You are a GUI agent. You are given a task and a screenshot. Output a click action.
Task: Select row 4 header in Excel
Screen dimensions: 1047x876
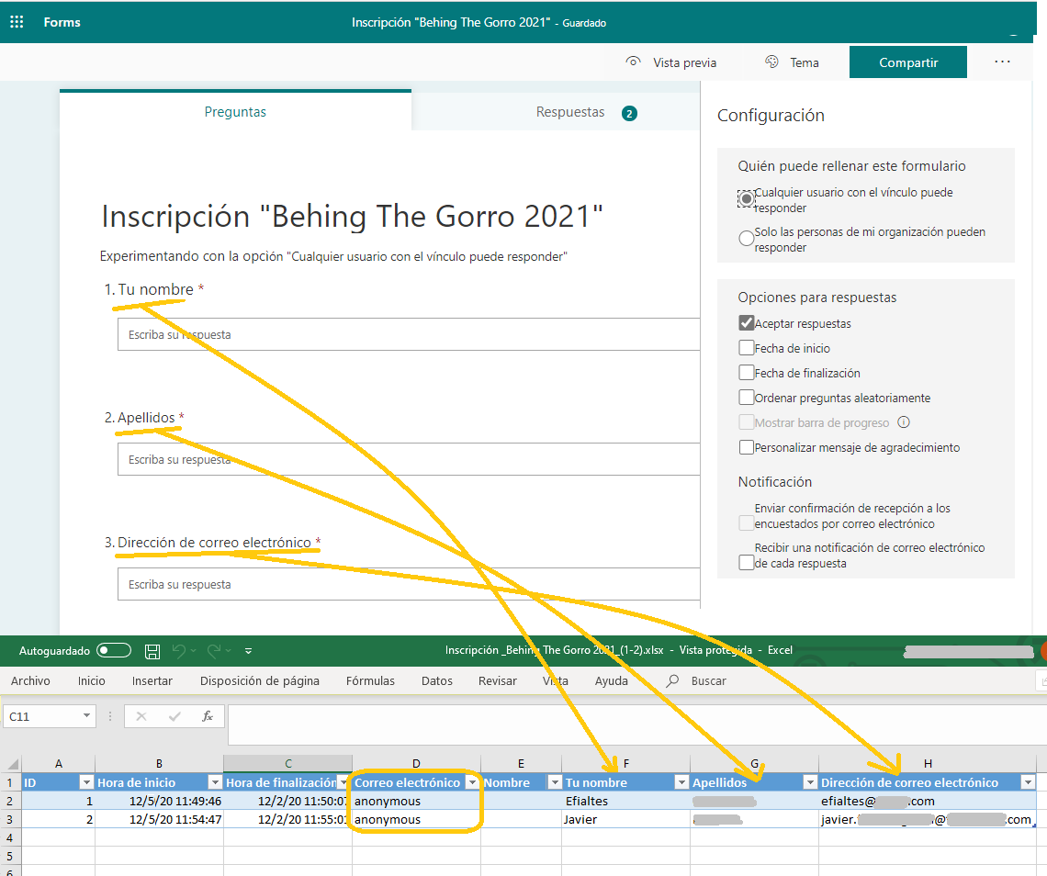[x=9, y=837]
